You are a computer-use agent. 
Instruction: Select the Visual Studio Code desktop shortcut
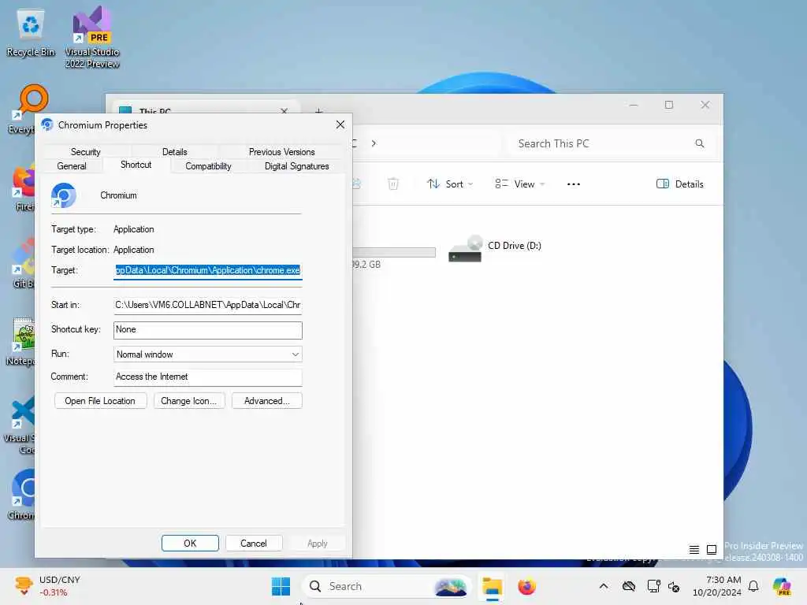tap(20, 426)
